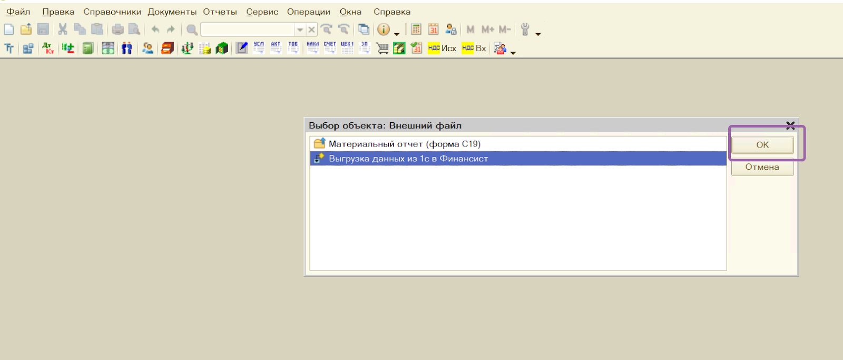Open the Отчеты menu
Screen dimensions: 843x360
click(x=220, y=12)
